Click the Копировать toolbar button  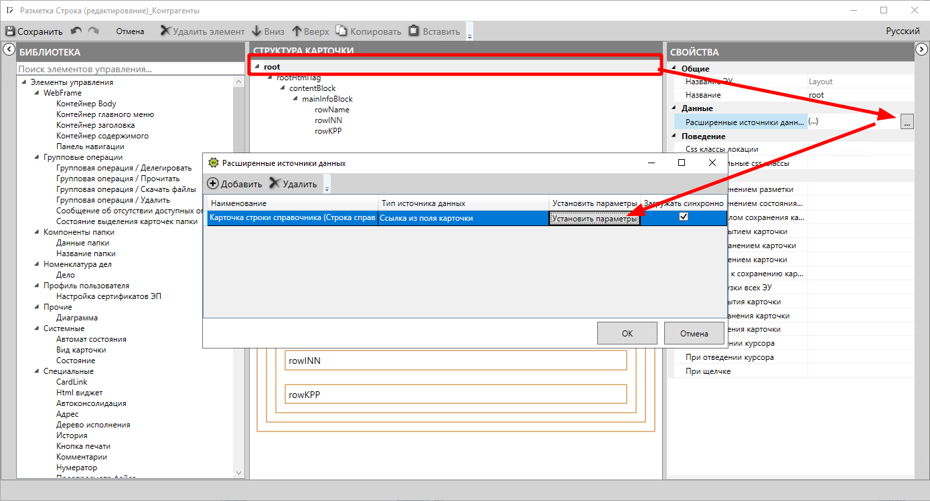tap(368, 31)
